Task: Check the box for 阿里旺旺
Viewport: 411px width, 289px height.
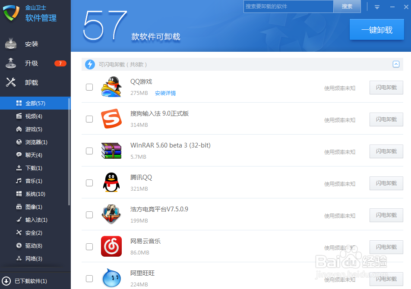Action: pyautogui.click(x=89, y=279)
